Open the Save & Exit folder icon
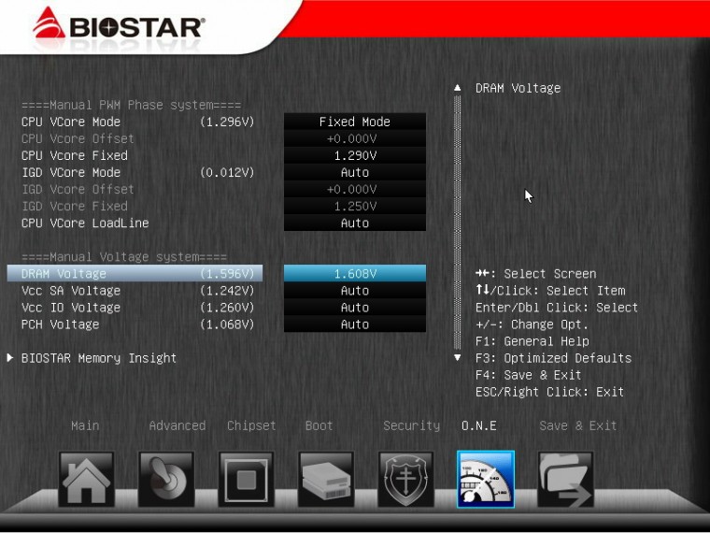The image size is (710, 533). point(565,479)
